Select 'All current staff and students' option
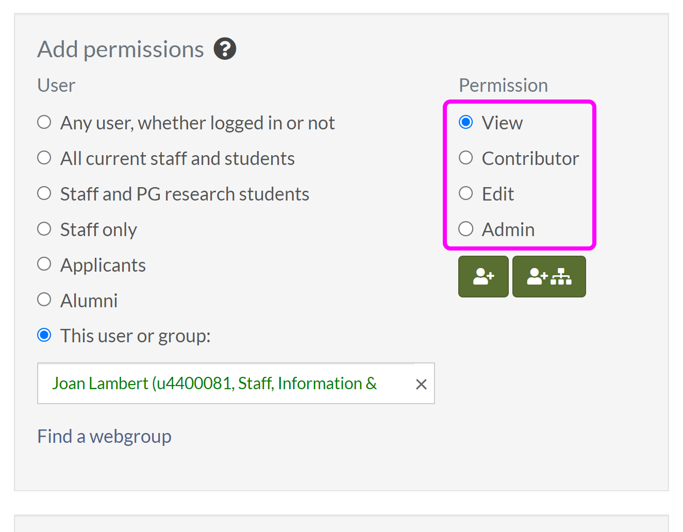The image size is (683, 532). point(44,158)
